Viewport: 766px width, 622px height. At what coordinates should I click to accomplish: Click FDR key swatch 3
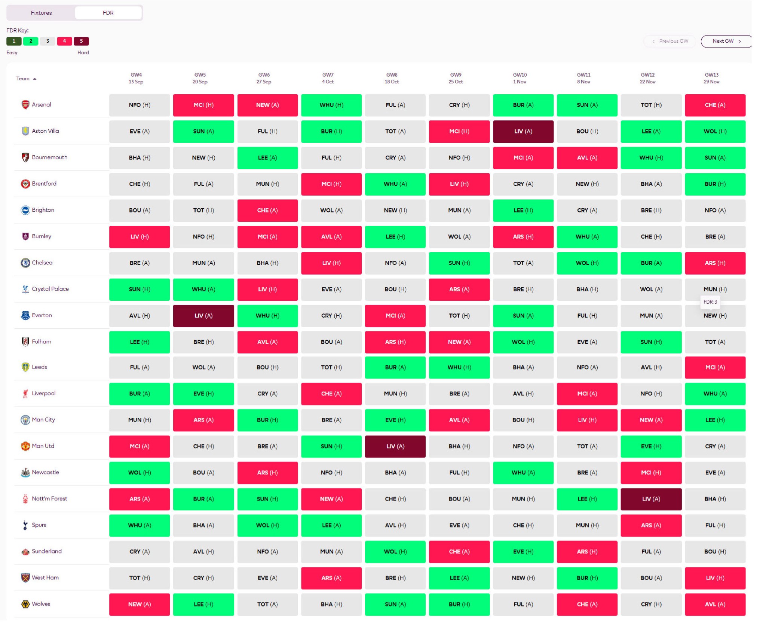48,41
